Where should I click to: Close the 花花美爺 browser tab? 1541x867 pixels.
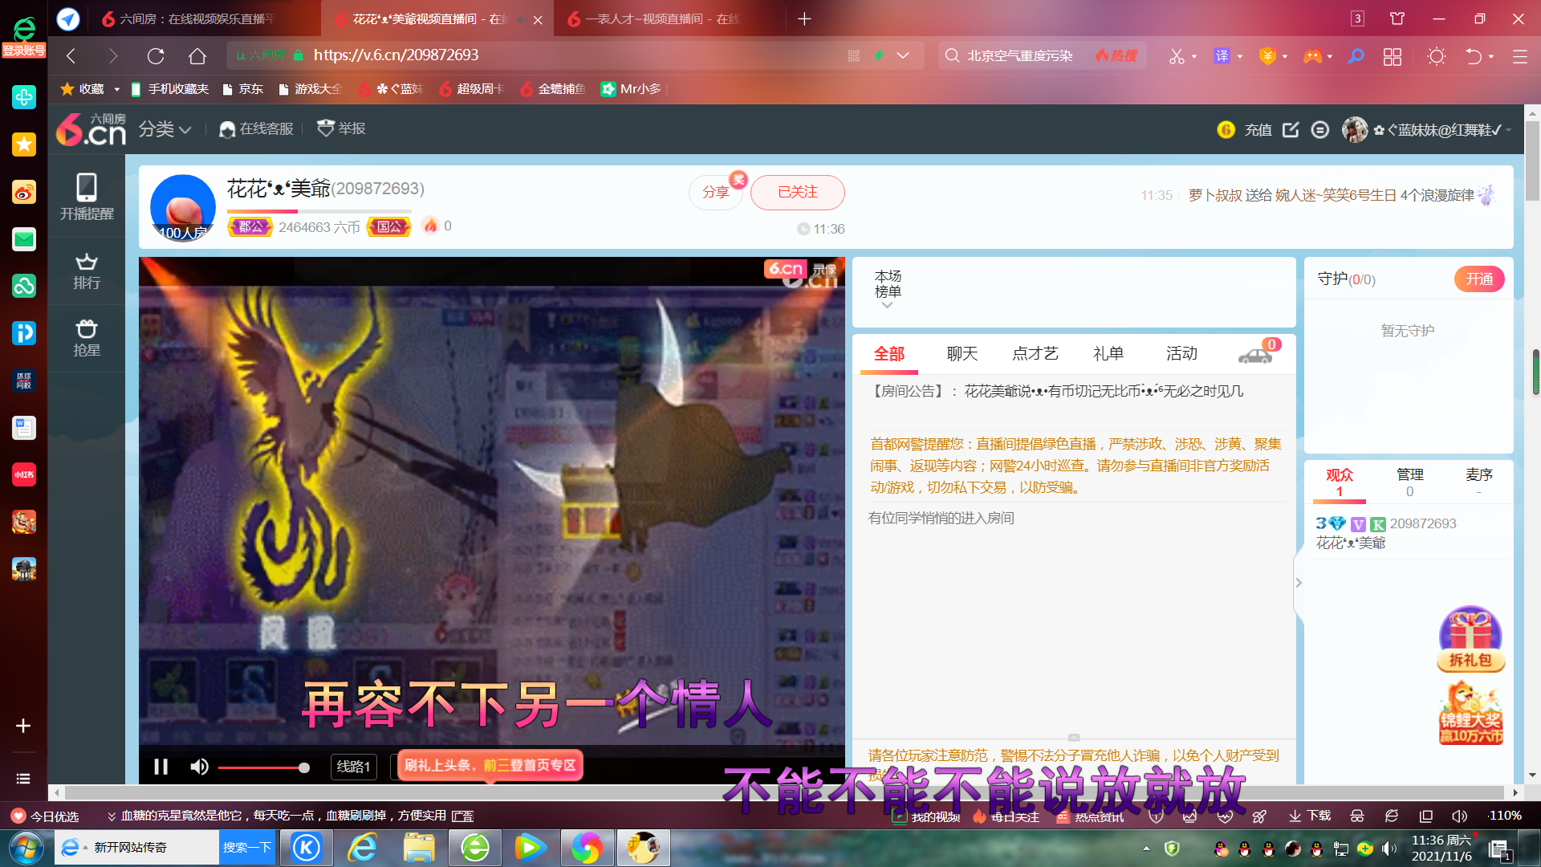point(538,19)
